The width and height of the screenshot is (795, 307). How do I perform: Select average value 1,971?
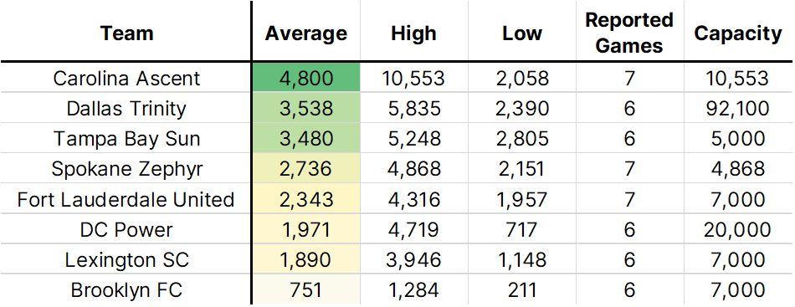(306, 230)
